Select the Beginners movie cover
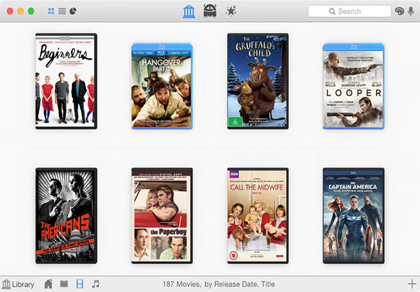This screenshot has height=292, width=420. pyautogui.click(x=66, y=81)
